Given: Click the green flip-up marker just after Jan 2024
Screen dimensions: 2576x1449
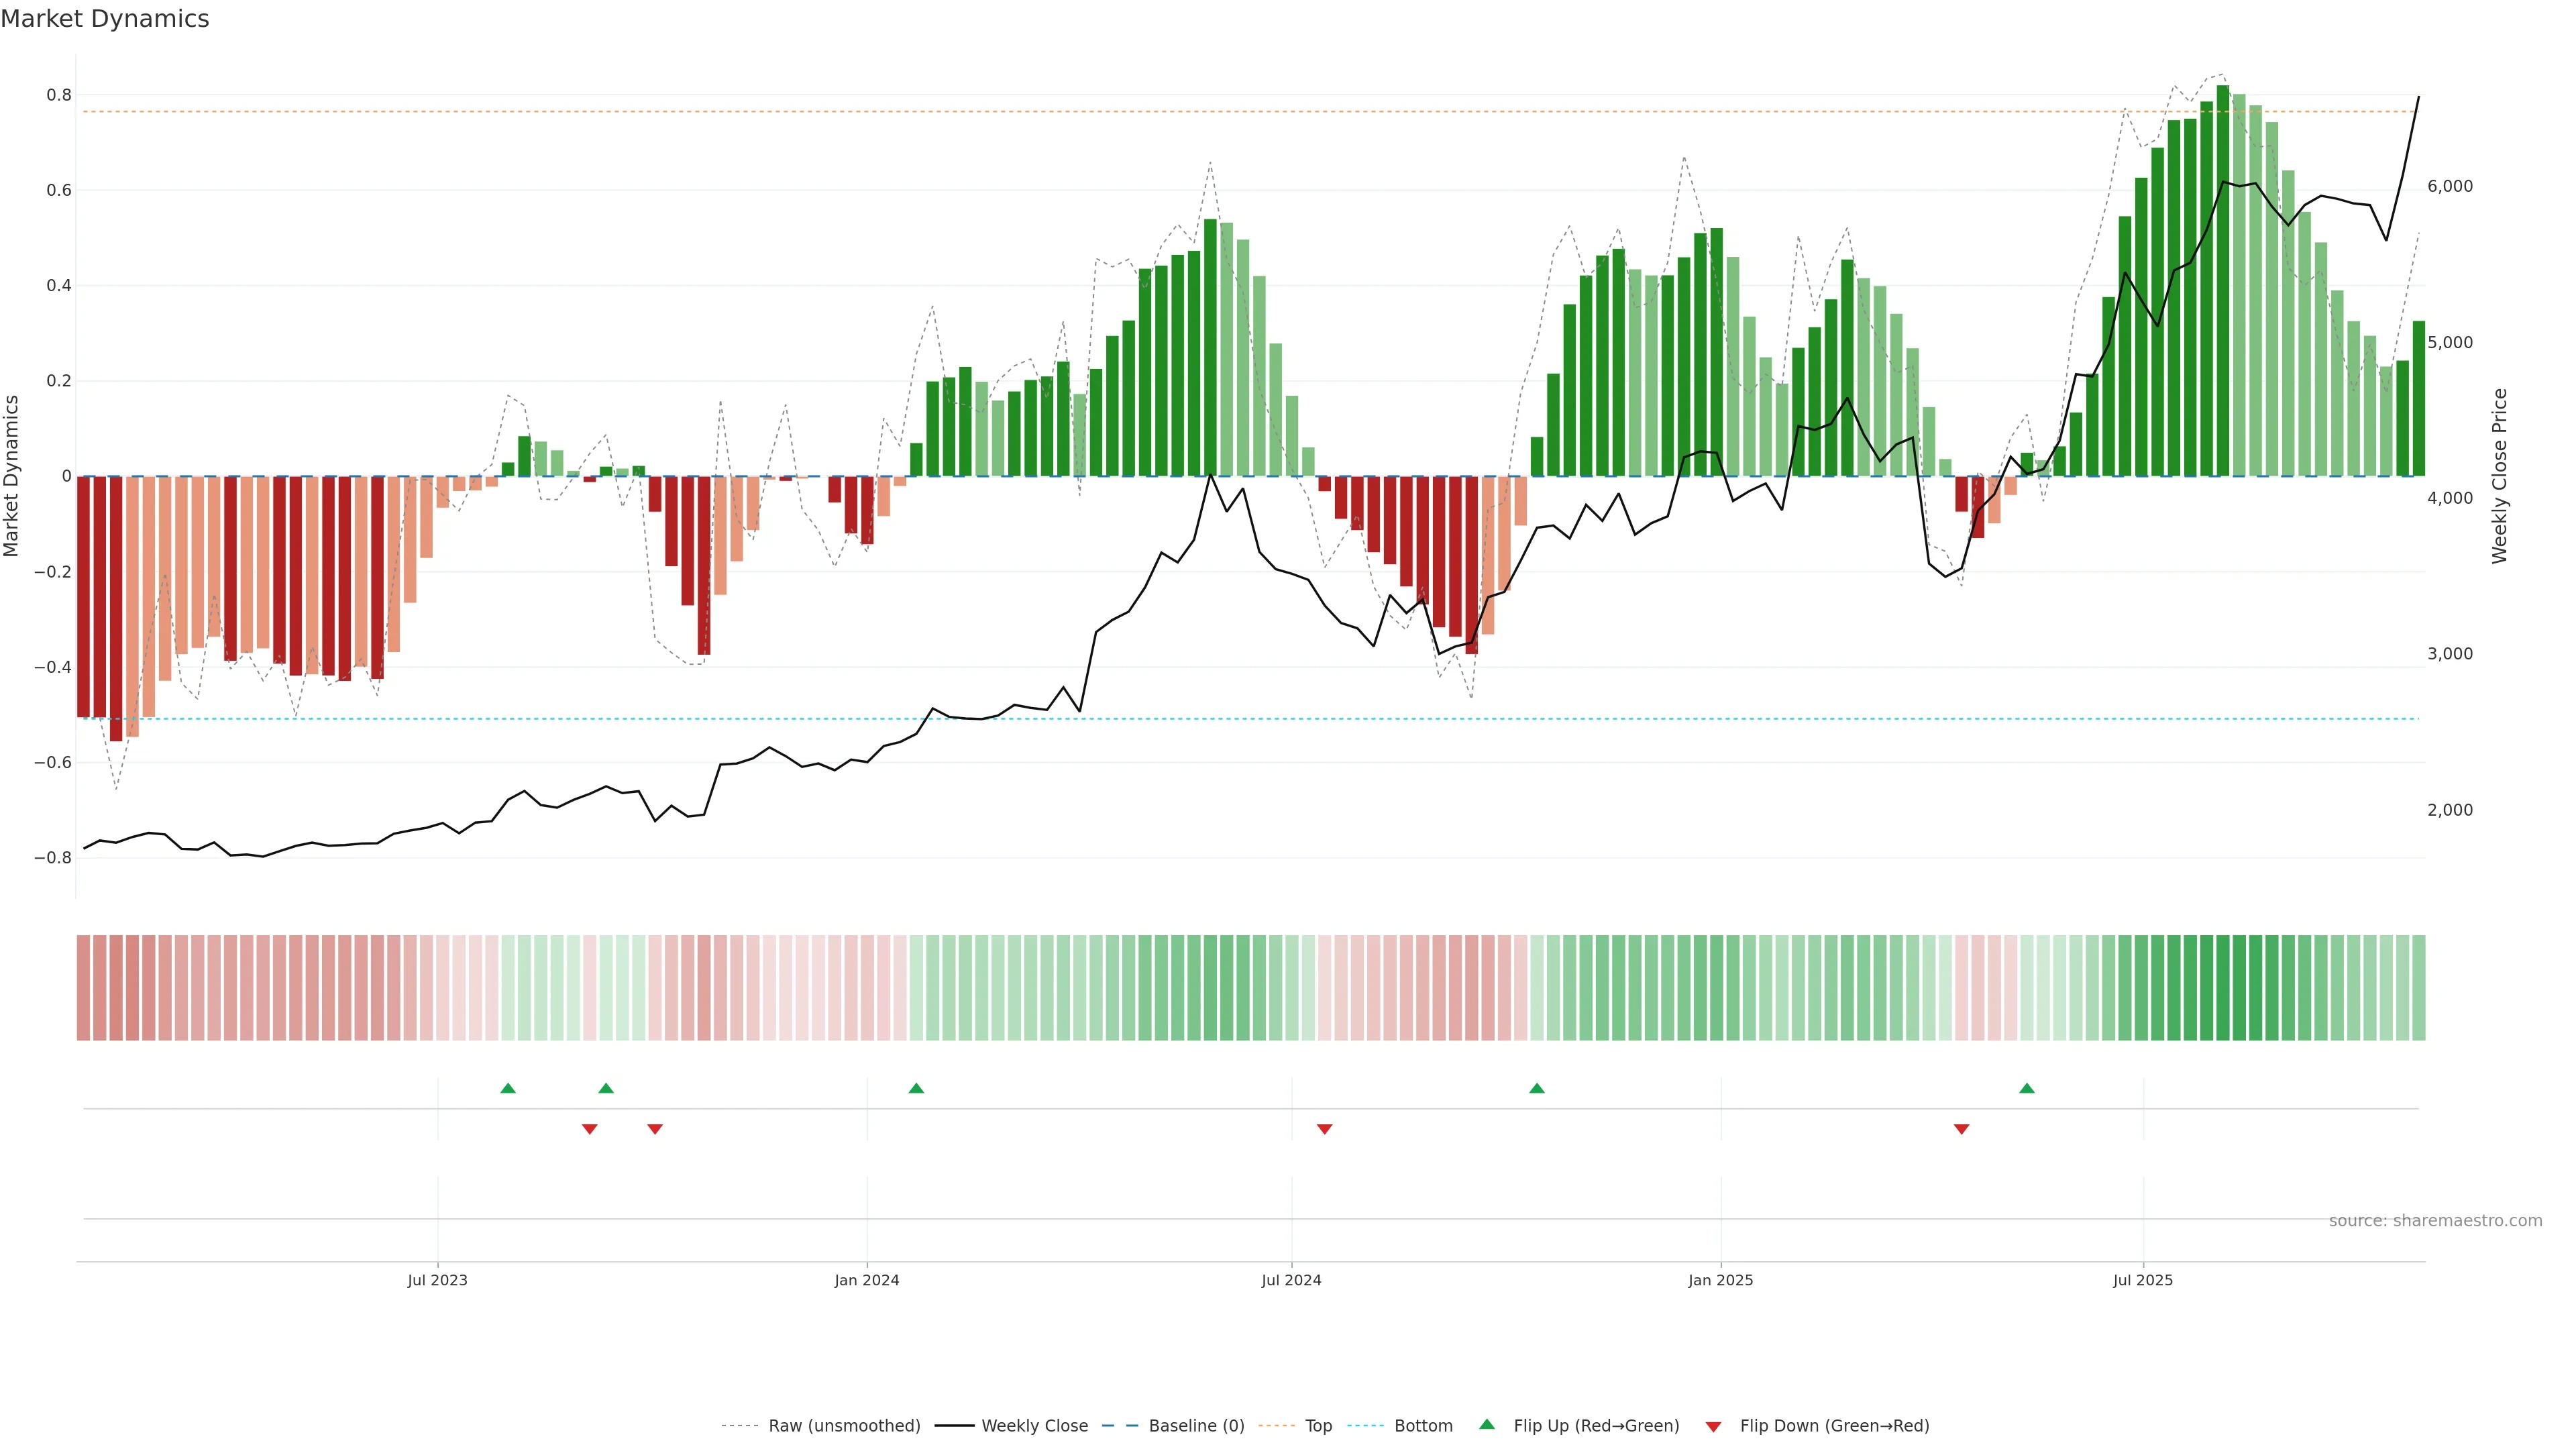Looking at the screenshot, I should tap(916, 1088).
